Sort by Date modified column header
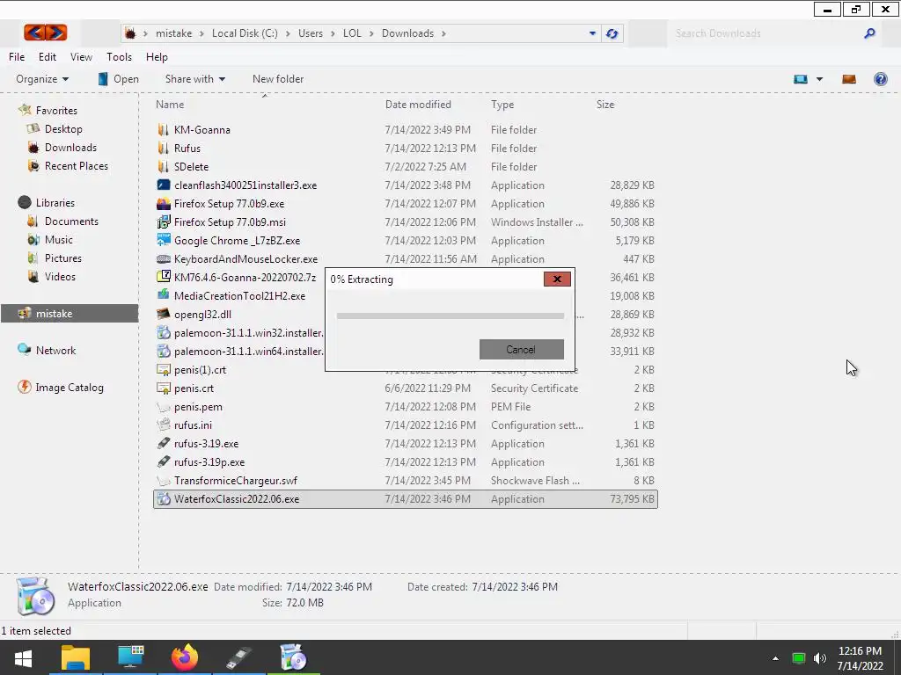The image size is (901, 675). [x=418, y=105]
